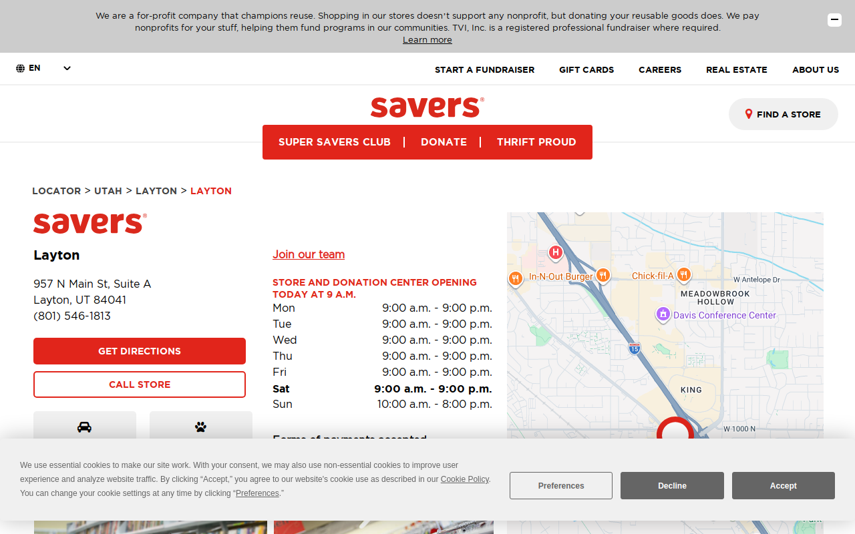Open the Thrift Proud tab
The image size is (855, 534).
point(536,142)
